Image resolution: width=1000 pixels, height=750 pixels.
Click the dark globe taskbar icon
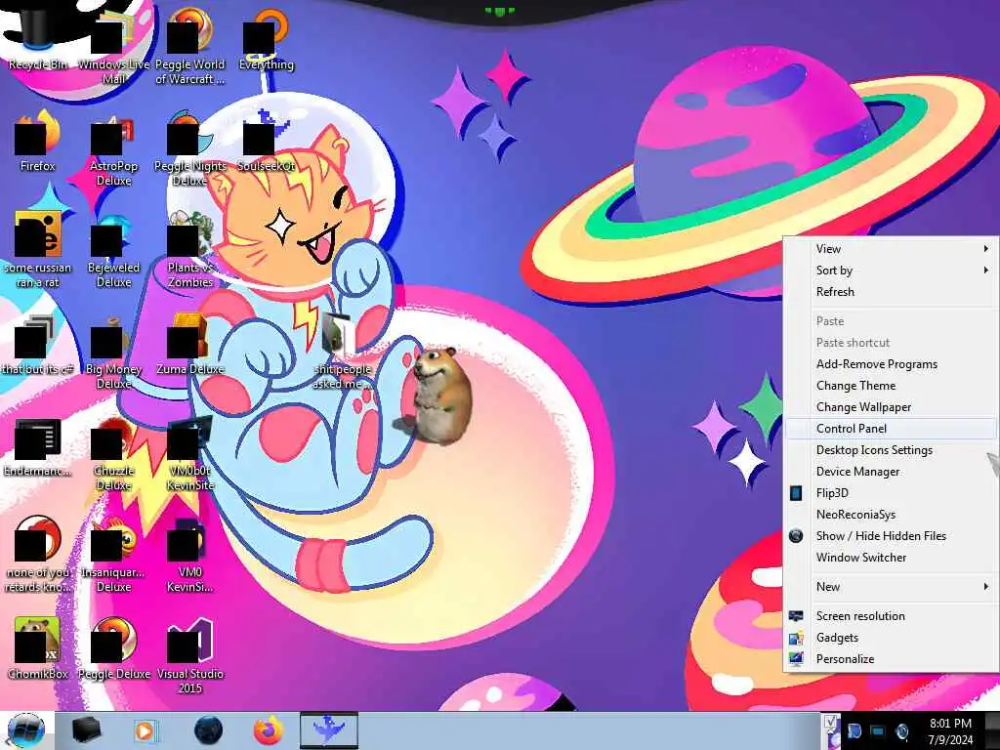[208, 730]
